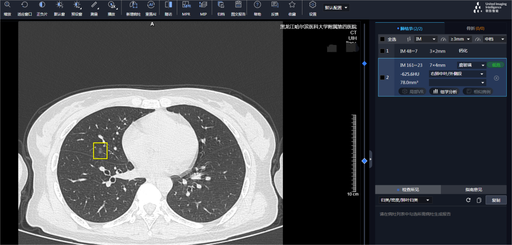Expand the 磨玻璃 nodule type dropdown
The height and width of the screenshot is (245, 512).
(471, 65)
